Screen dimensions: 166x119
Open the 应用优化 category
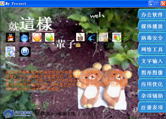pyautogui.click(x=152, y=84)
